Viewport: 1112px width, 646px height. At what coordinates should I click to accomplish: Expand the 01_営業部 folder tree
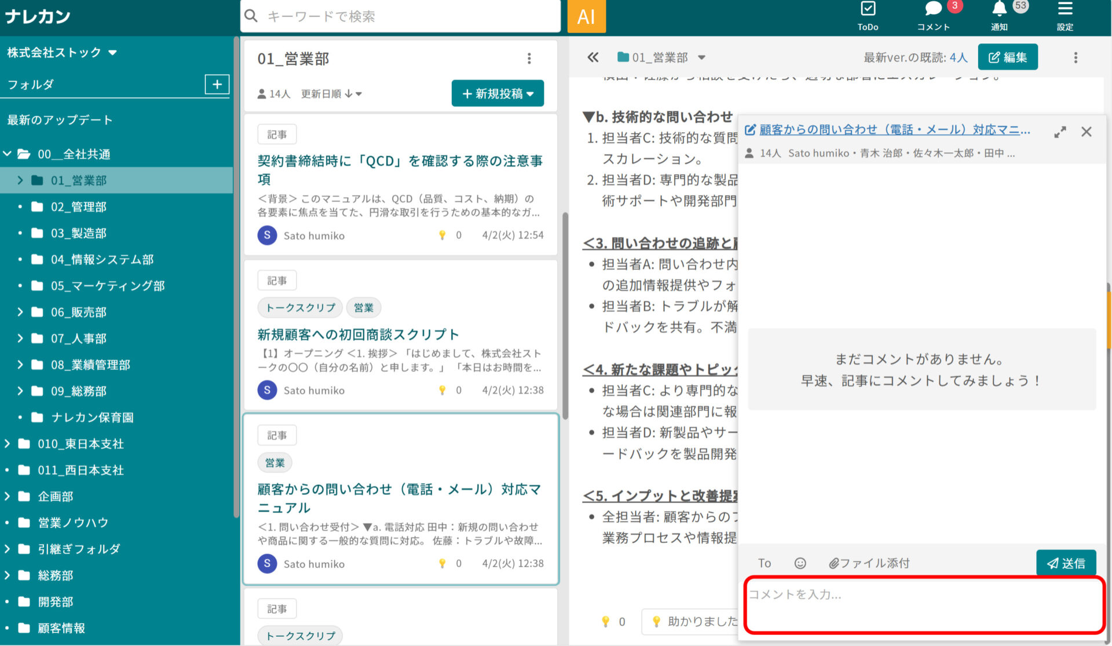point(21,180)
